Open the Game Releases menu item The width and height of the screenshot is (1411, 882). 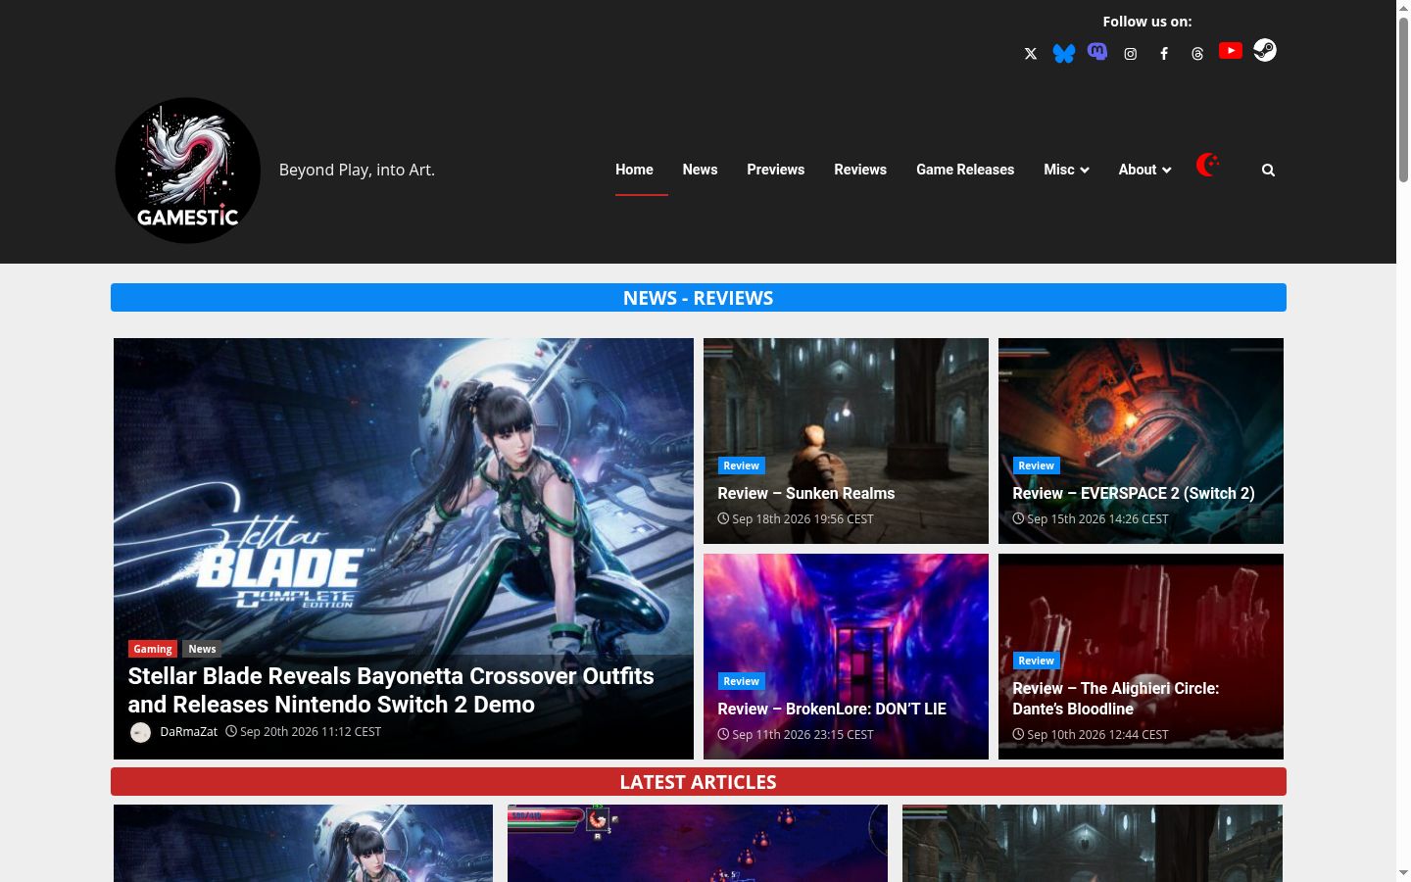pos(965,170)
